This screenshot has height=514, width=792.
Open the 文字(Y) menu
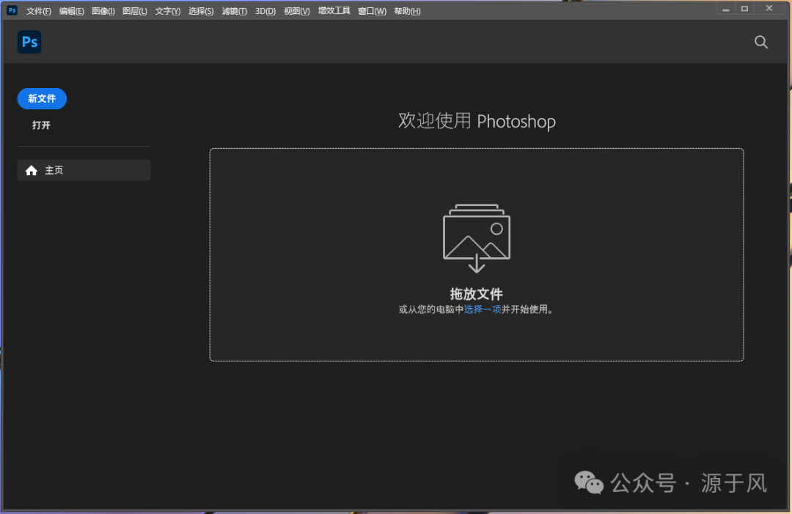click(x=167, y=11)
